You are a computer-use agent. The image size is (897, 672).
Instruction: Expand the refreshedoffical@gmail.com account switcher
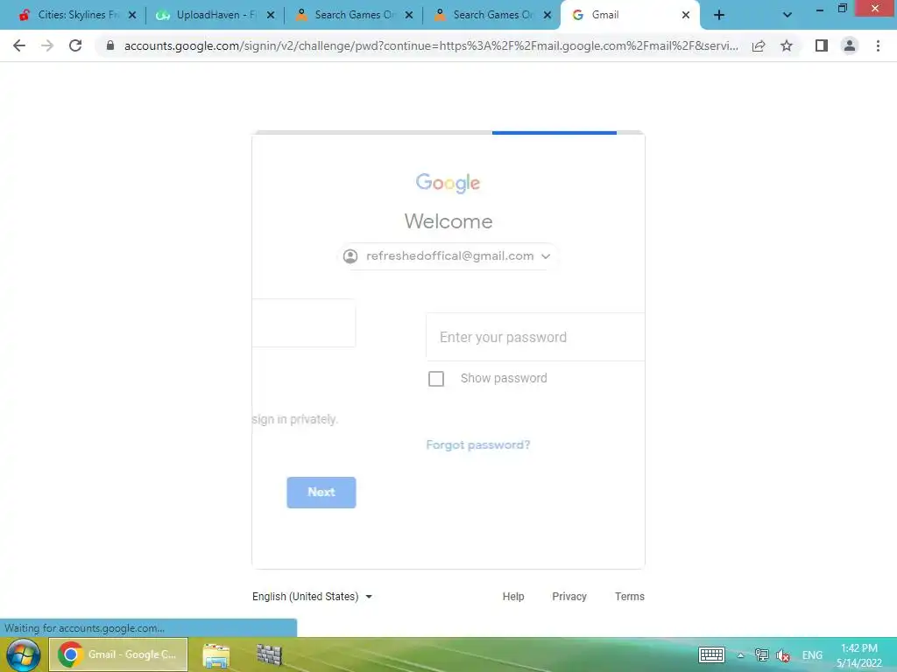pyautogui.click(x=448, y=256)
